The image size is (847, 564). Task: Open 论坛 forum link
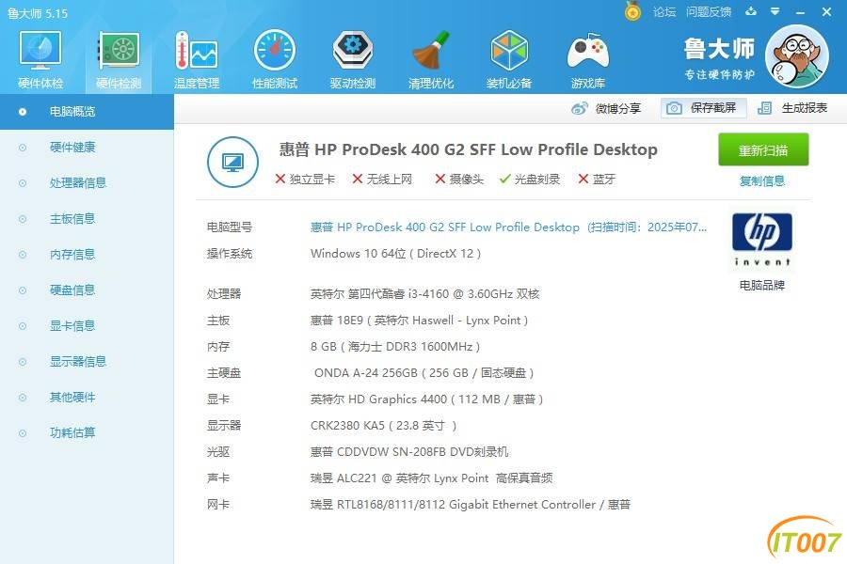coord(664,12)
